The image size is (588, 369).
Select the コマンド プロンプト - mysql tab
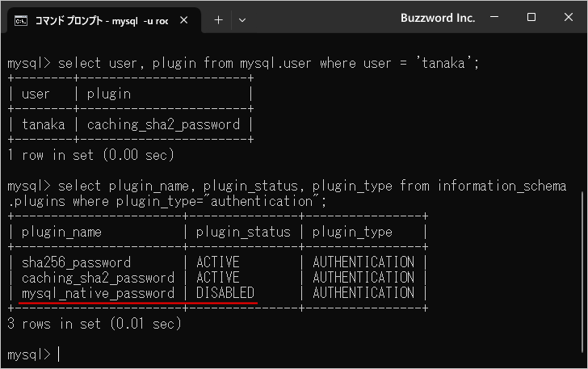[x=100, y=19]
